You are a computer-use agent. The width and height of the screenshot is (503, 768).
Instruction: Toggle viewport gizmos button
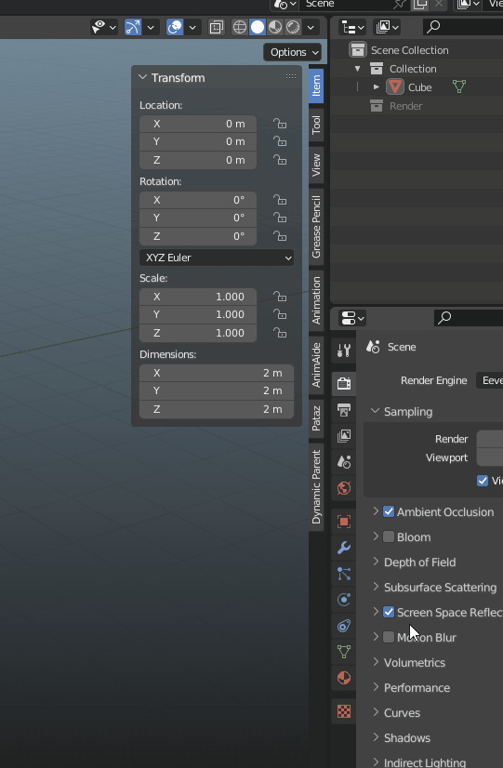tap(133, 27)
